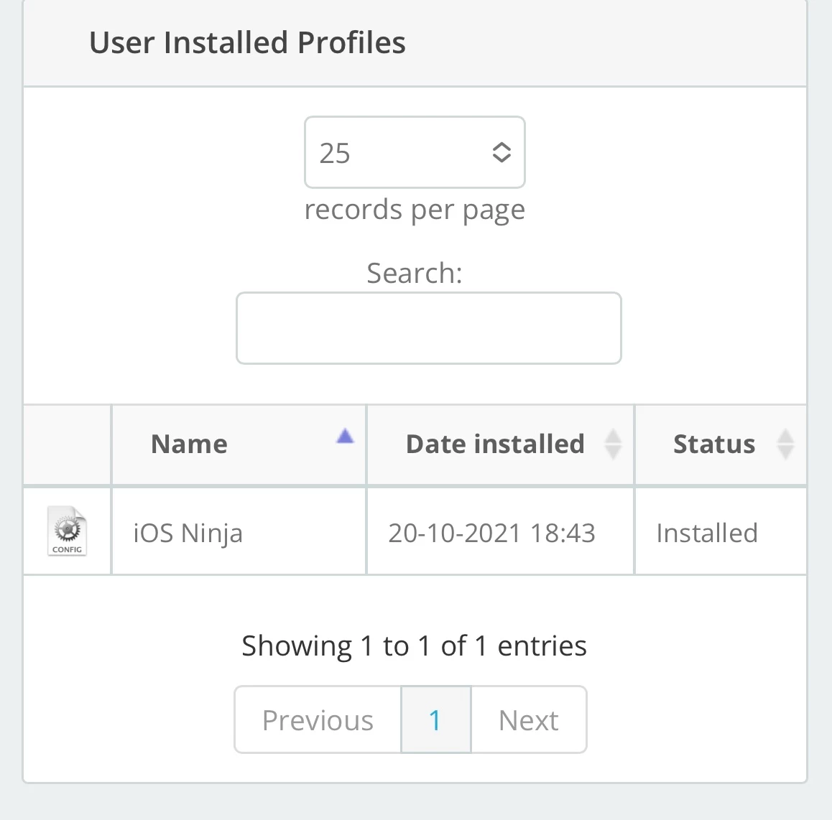Select the iOS Ninja profile name
This screenshot has height=820, width=832.
coord(188,533)
